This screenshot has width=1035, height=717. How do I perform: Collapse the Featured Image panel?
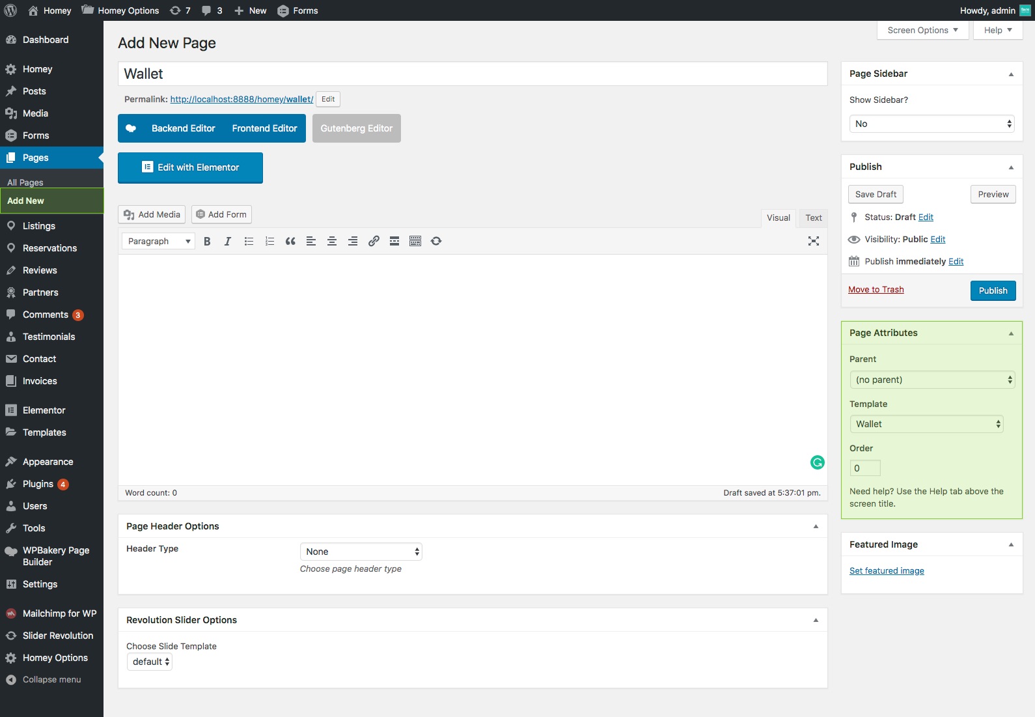point(1011,545)
